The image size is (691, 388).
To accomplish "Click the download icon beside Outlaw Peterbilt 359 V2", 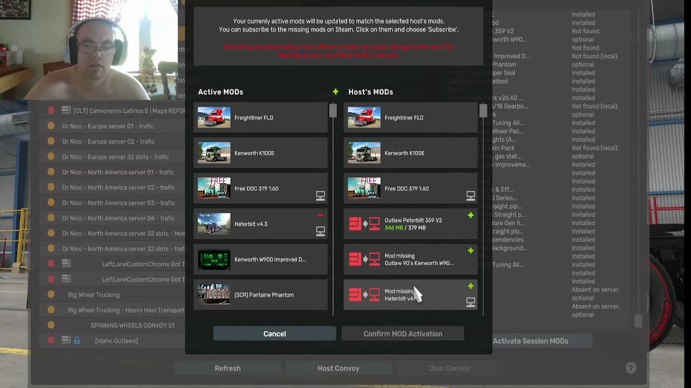I will pyautogui.click(x=364, y=224).
